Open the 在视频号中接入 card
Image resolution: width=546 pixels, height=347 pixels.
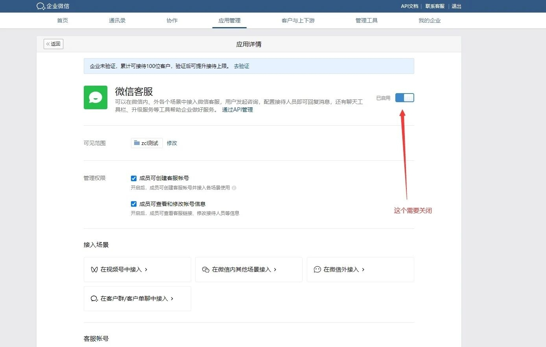pyautogui.click(x=137, y=270)
